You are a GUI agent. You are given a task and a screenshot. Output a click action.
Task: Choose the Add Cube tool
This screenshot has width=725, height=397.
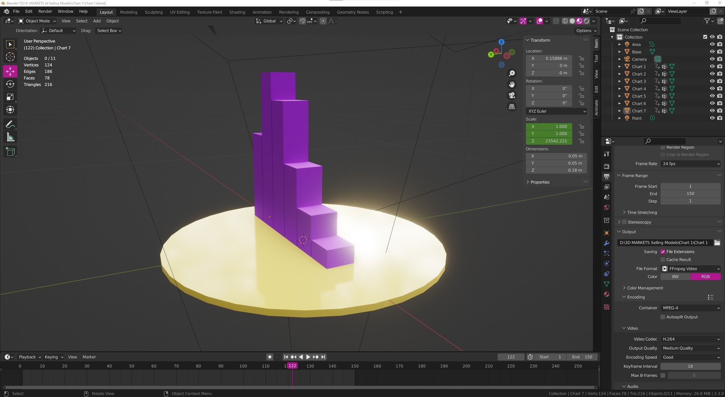(10, 152)
